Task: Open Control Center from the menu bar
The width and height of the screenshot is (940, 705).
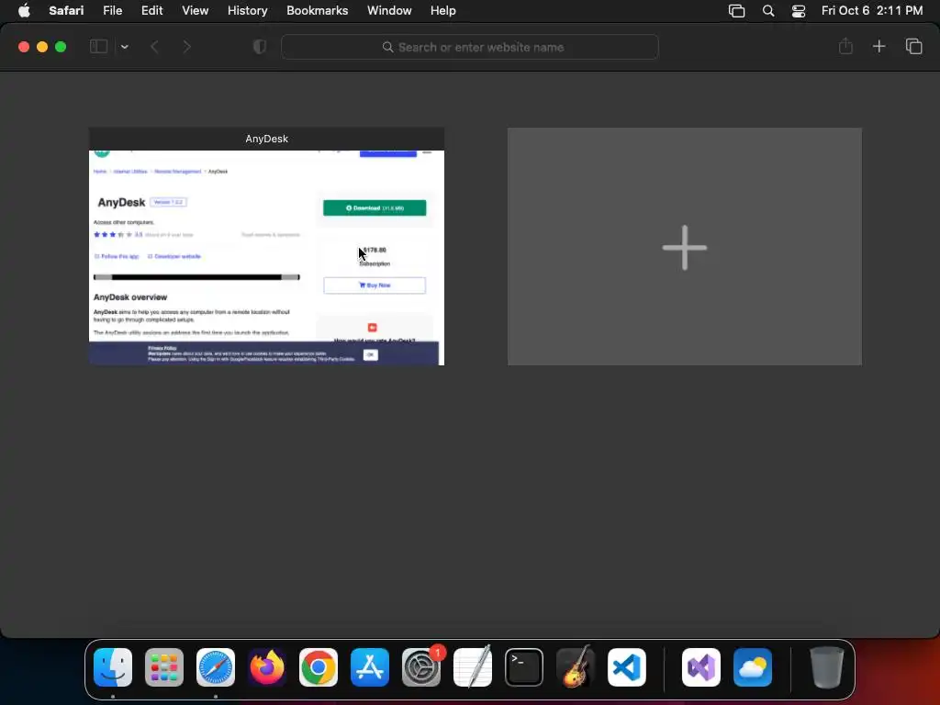Action: (799, 10)
